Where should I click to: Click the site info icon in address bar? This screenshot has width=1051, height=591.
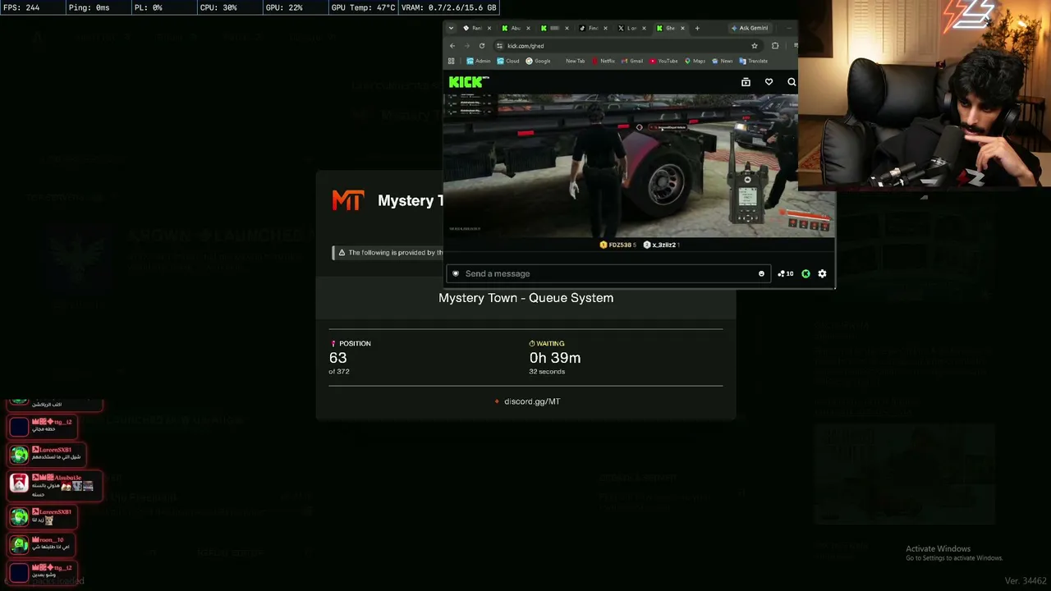click(499, 46)
